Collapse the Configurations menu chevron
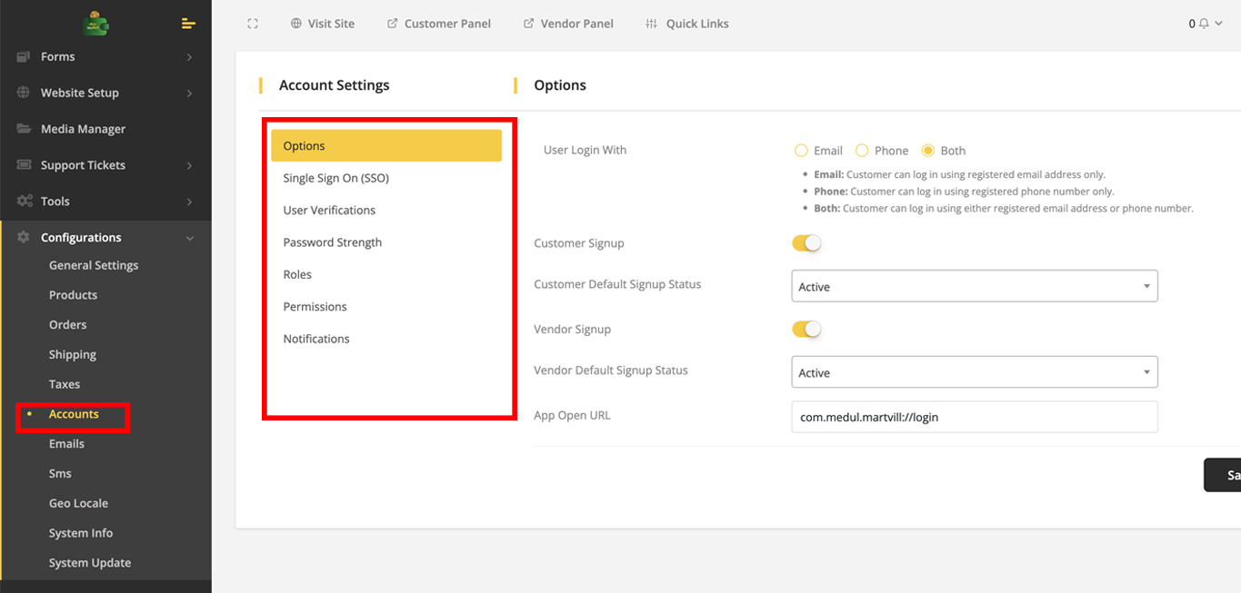The width and height of the screenshot is (1241, 593). pyautogui.click(x=189, y=239)
